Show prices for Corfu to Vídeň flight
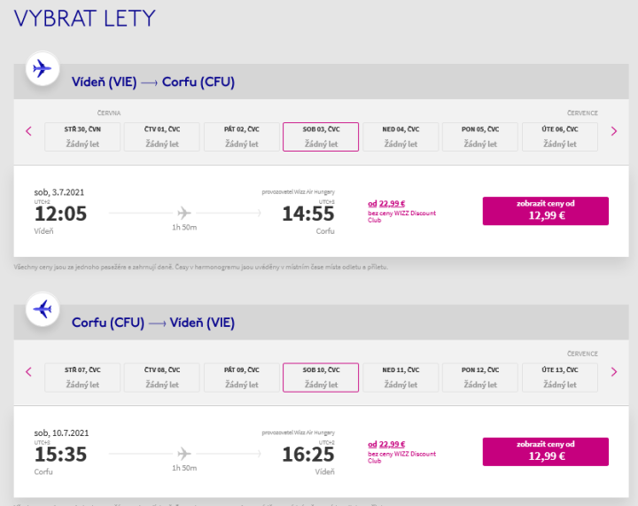The image size is (638, 506). (545, 451)
